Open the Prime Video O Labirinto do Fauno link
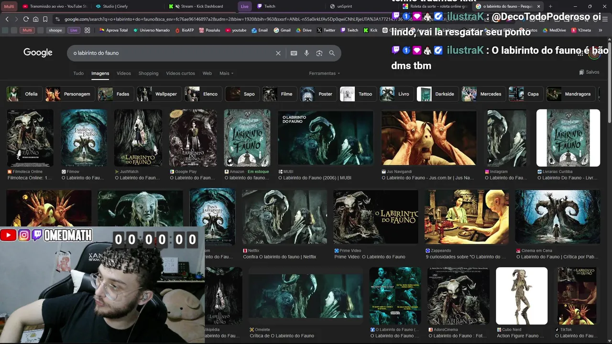Screen dimensions: 612x344 [370, 257]
